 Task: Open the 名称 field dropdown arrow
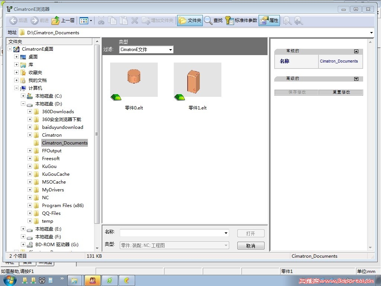226,233
